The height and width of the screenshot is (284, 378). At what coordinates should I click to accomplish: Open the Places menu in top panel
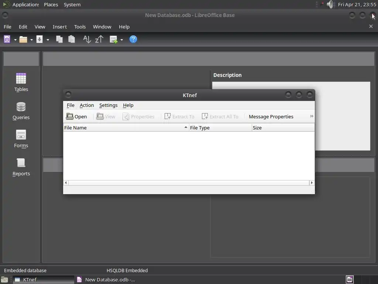[51, 4]
